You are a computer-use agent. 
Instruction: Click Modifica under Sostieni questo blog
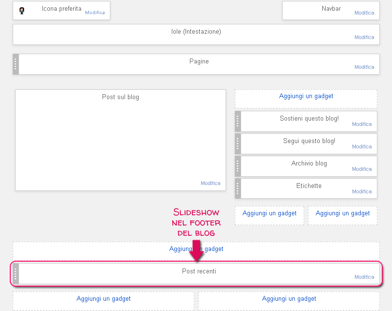[362, 124]
